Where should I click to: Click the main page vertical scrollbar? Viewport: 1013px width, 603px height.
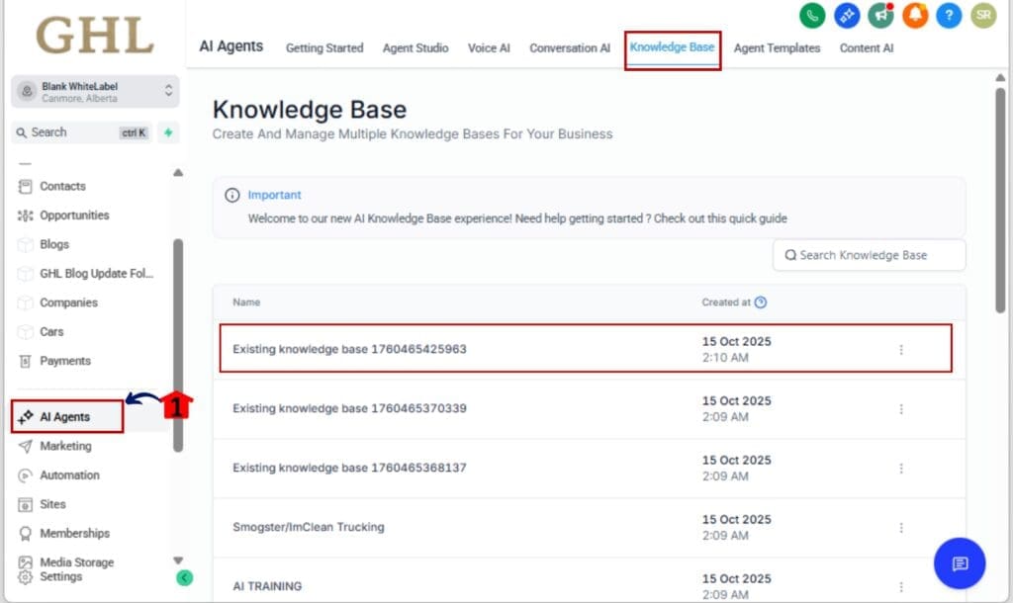coord(1001,198)
